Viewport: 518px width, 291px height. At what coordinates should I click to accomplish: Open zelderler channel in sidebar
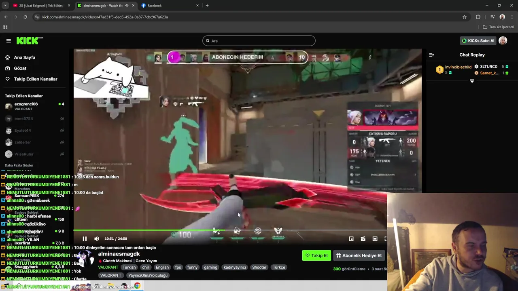(x=34, y=142)
